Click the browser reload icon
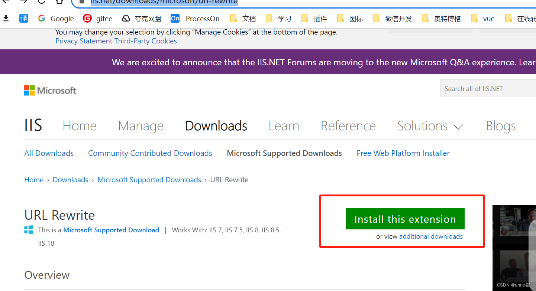Image resolution: width=536 pixels, height=291 pixels. (42, 1)
